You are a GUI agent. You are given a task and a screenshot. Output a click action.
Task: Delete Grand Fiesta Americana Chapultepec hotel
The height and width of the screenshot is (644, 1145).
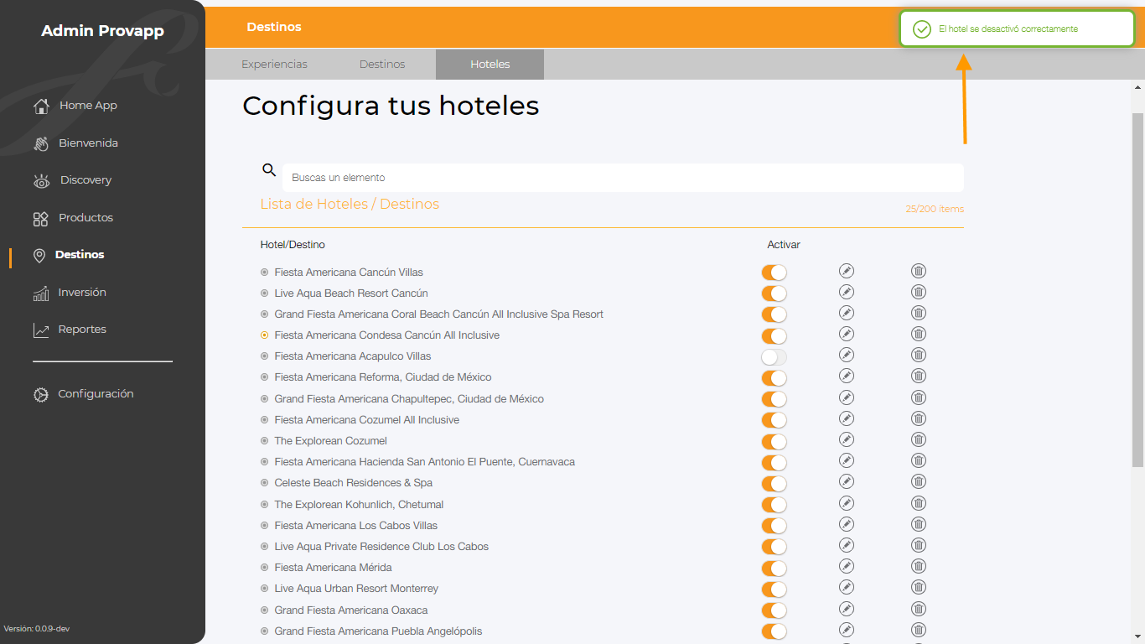click(x=919, y=397)
